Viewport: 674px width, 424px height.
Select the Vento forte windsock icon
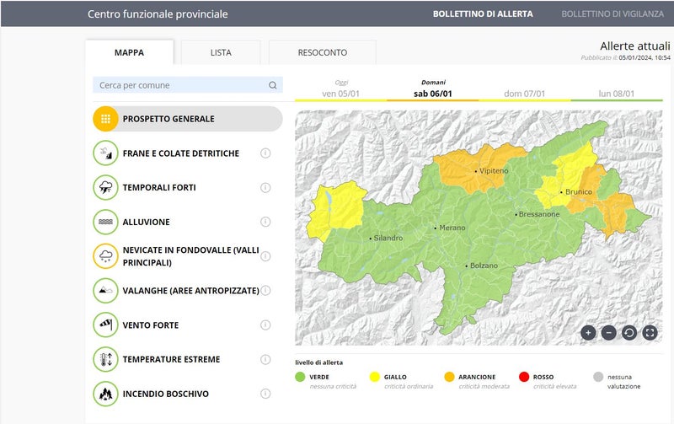pyautogui.click(x=105, y=325)
